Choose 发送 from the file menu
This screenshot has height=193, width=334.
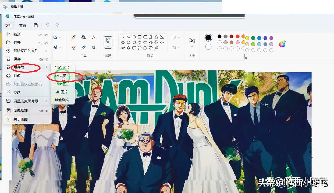click(27, 92)
